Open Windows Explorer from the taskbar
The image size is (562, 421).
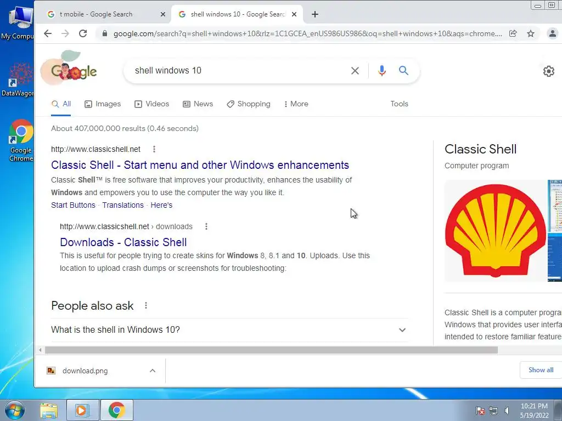click(x=49, y=410)
